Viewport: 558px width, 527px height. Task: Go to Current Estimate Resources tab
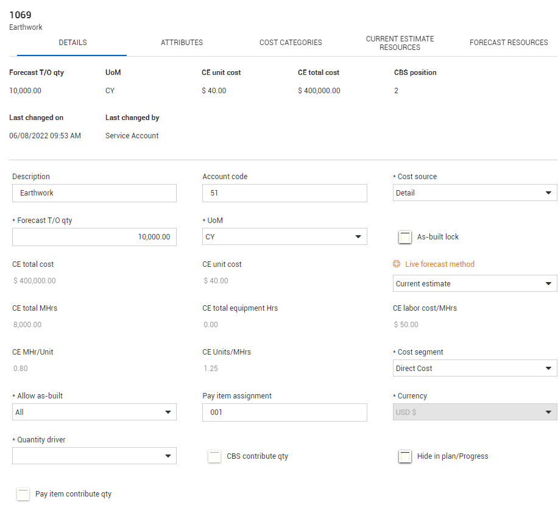pos(400,43)
